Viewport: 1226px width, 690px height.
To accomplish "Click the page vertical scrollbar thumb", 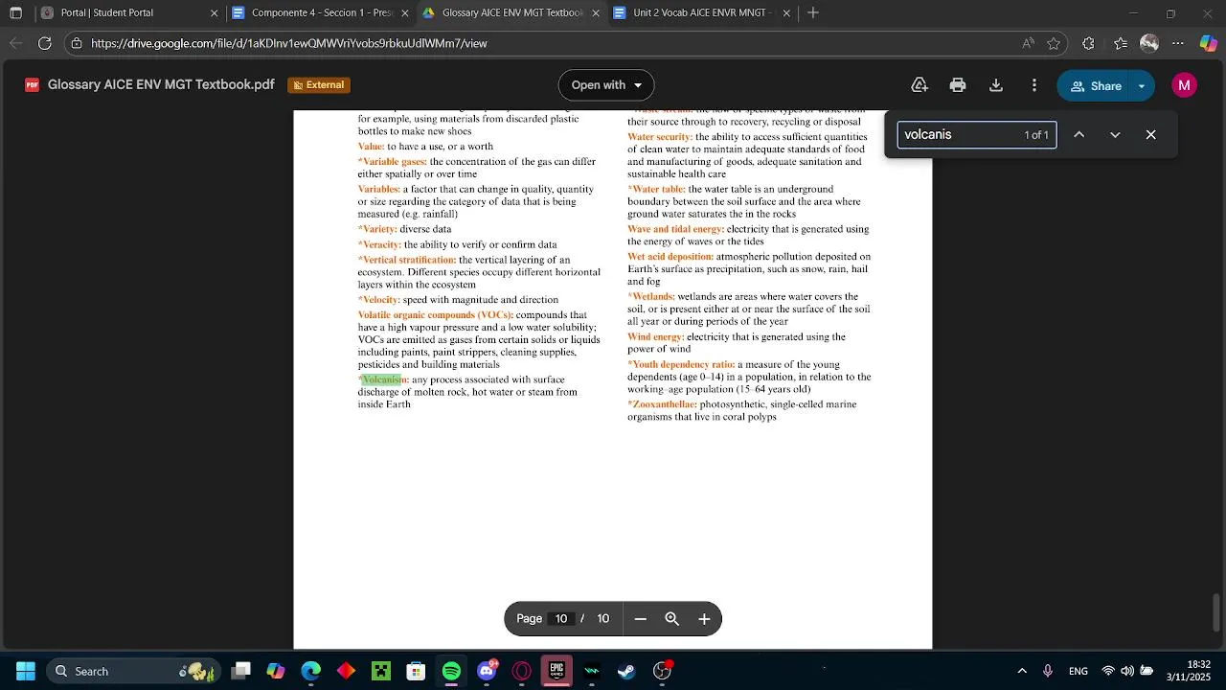I will (x=1216, y=613).
